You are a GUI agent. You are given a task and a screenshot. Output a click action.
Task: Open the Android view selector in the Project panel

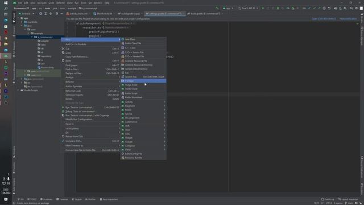click(x=26, y=14)
